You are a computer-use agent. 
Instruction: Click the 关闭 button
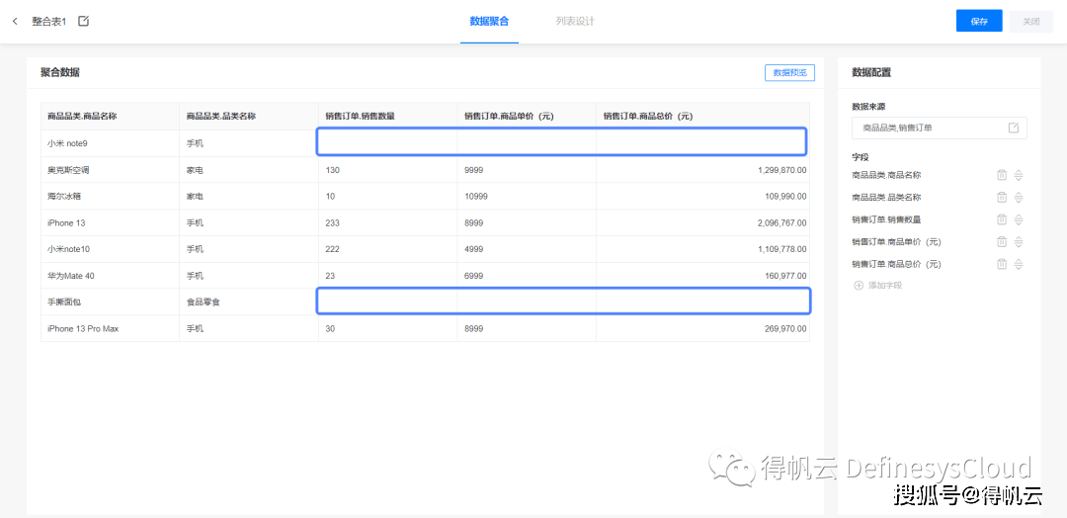coord(1030,21)
